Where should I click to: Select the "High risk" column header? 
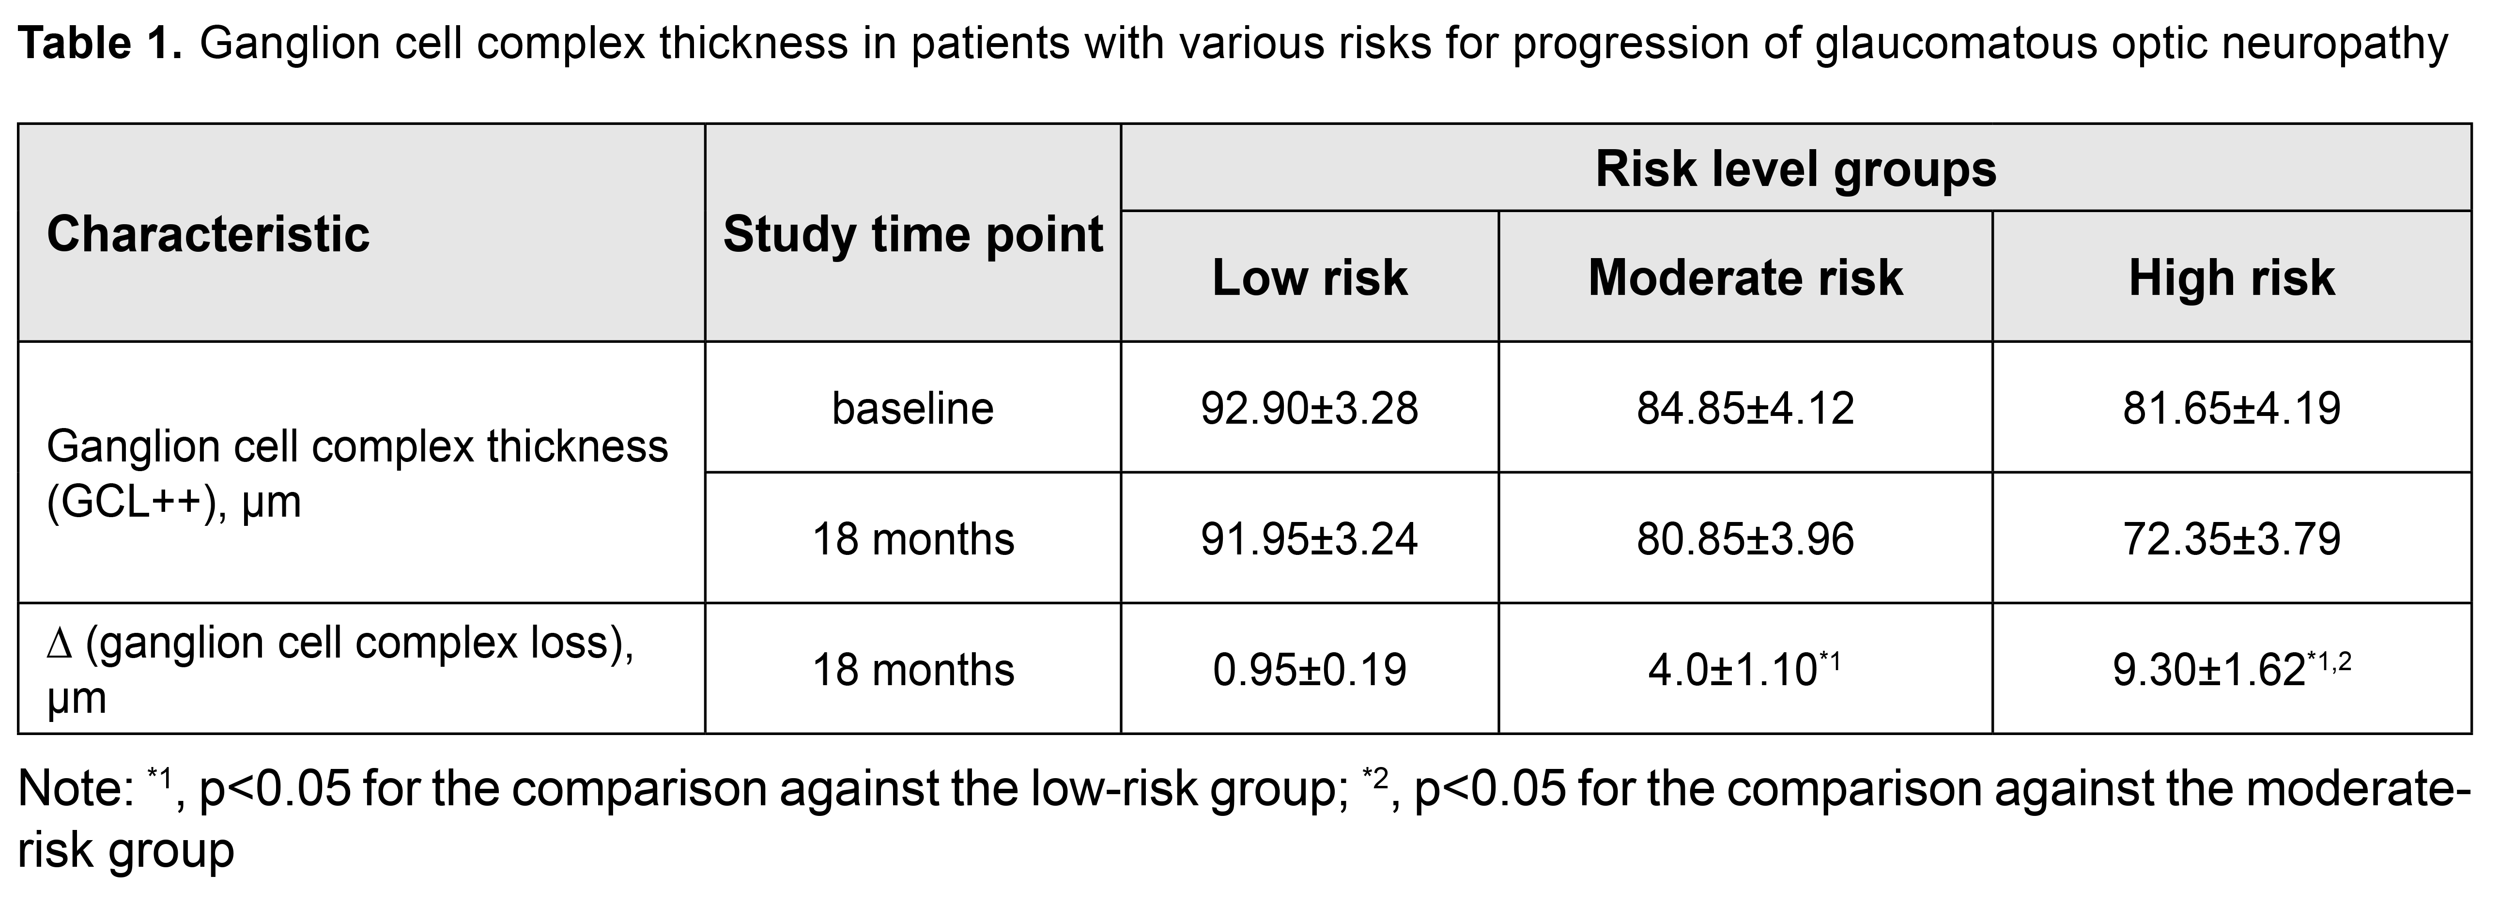pos(2230,277)
